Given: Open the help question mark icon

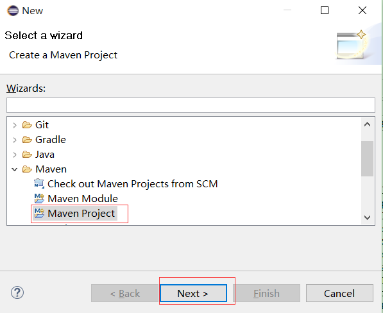Looking at the screenshot, I should pyautogui.click(x=17, y=292).
